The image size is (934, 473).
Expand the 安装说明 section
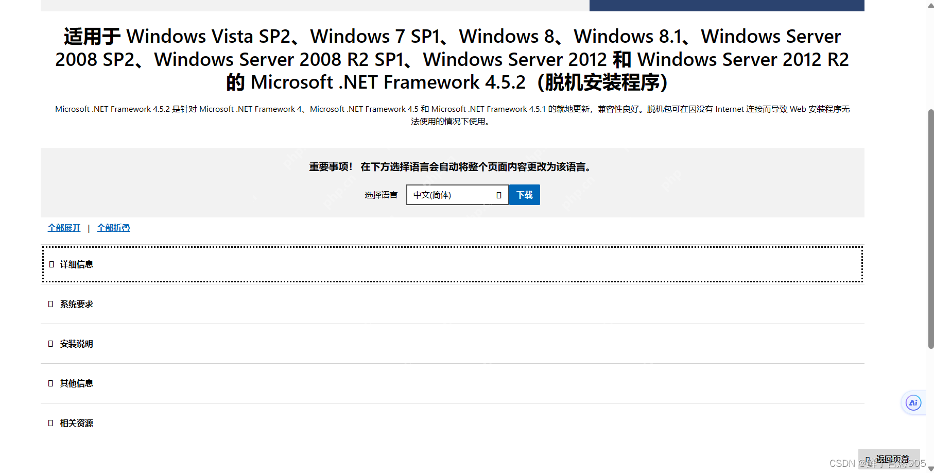coord(76,344)
